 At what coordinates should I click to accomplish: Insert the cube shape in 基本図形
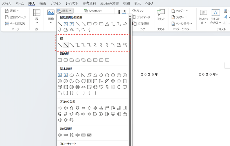[60, 87]
